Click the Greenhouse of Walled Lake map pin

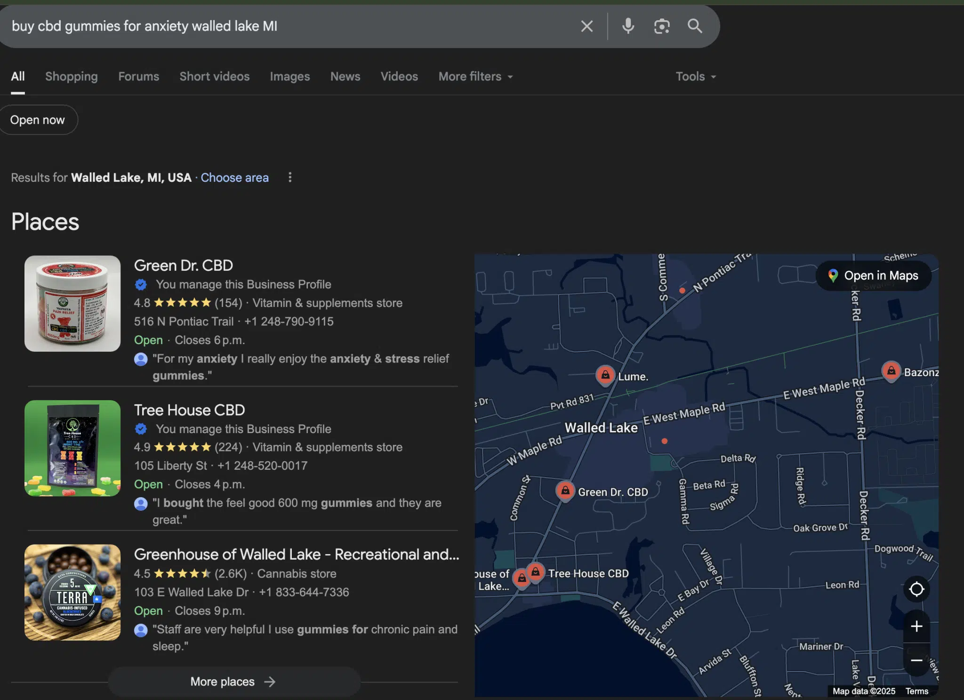(522, 578)
